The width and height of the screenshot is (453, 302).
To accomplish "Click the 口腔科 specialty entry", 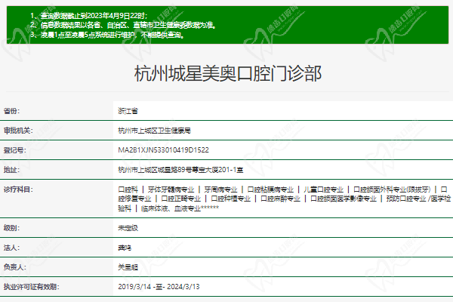I will coord(128,190).
